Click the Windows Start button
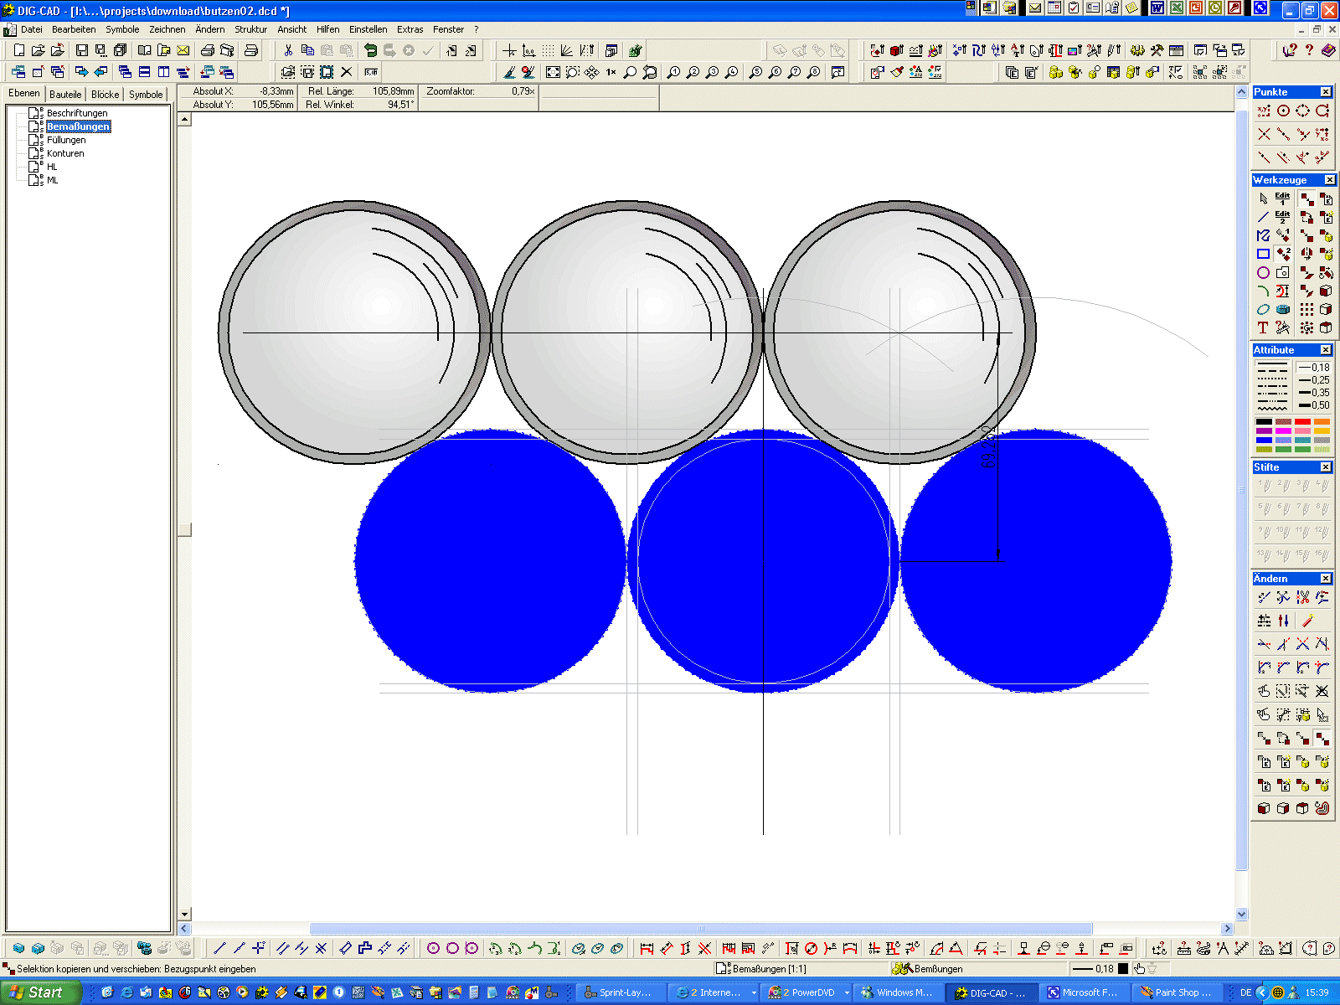Viewport: 1340px width, 1005px height. 40,992
